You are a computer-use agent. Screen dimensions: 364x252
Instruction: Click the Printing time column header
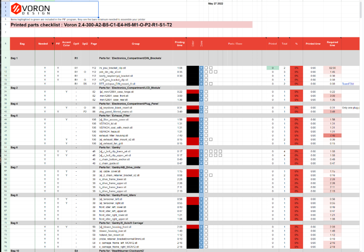tap(180, 44)
